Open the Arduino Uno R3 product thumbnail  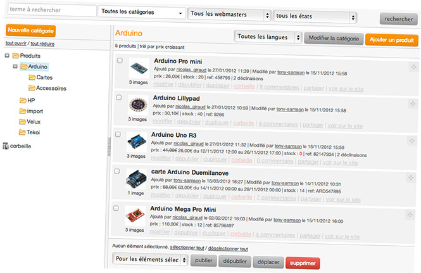(137, 143)
